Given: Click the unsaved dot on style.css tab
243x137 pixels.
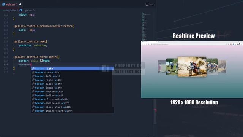Looking at the screenshot, I should tap(20, 4).
